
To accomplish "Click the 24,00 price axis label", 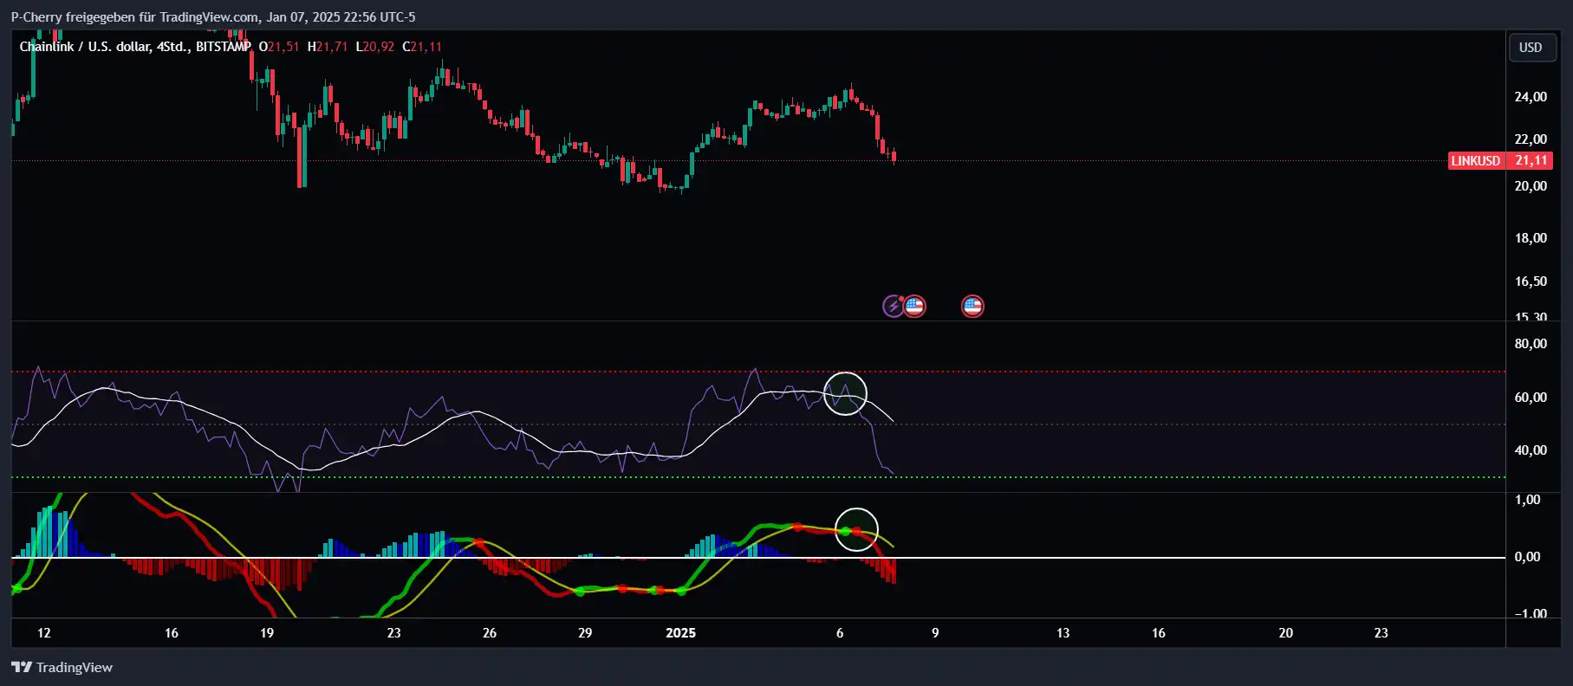I will [1531, 97].
